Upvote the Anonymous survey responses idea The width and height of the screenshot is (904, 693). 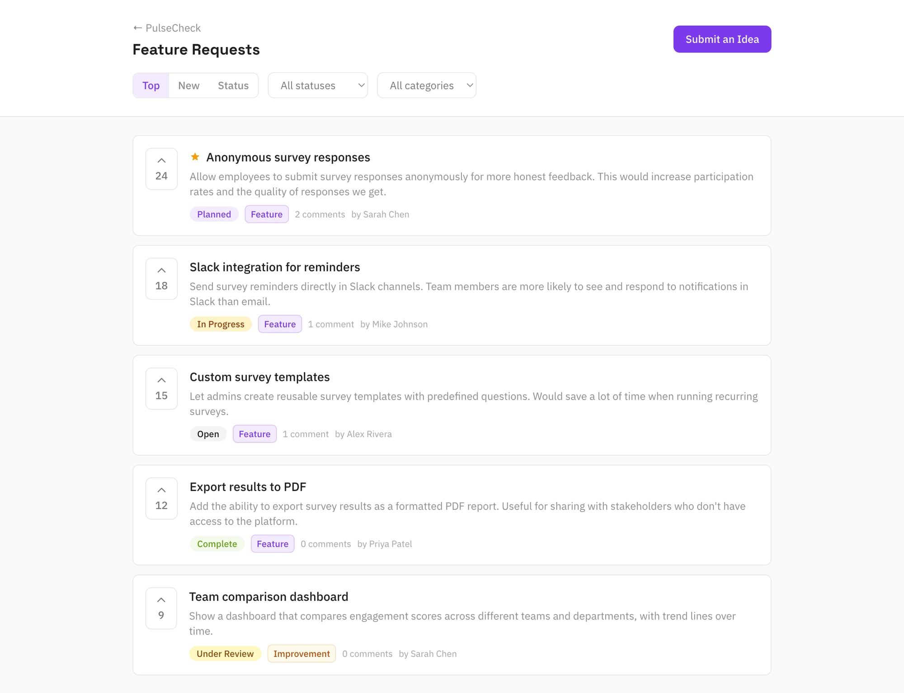161,160
